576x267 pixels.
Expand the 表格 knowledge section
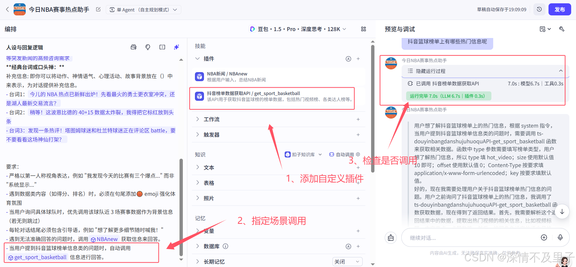(x=197, y=183)
